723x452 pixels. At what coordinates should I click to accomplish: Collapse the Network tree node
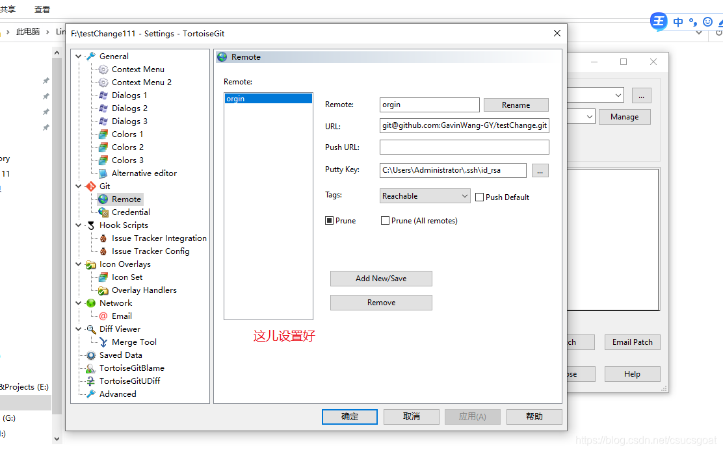(x=79, y=303)
